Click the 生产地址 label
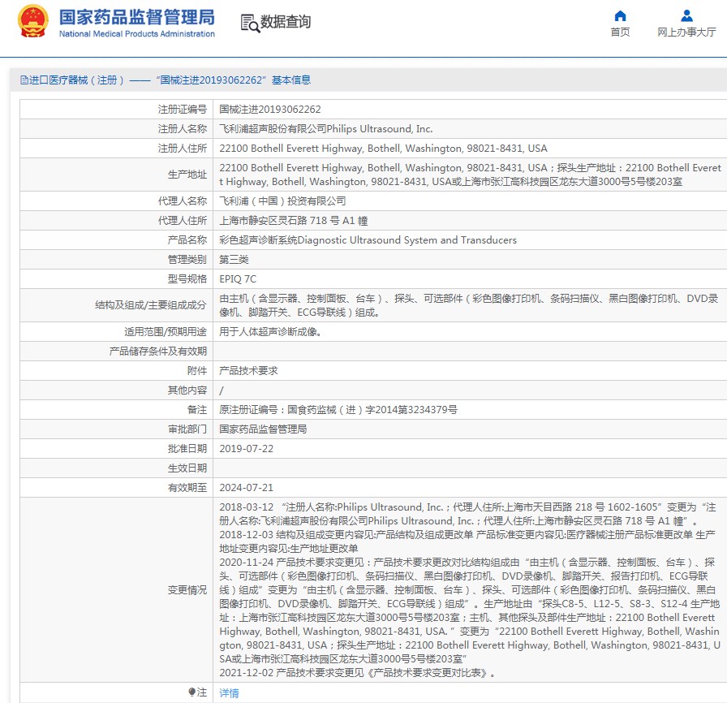This screenshot has width=727, height=703. (187, 175)
